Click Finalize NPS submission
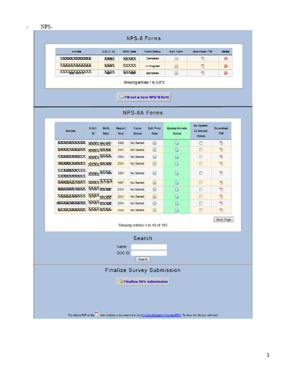Screen dimensions: 286x382 pyautogui.click(x=143, y=281)
